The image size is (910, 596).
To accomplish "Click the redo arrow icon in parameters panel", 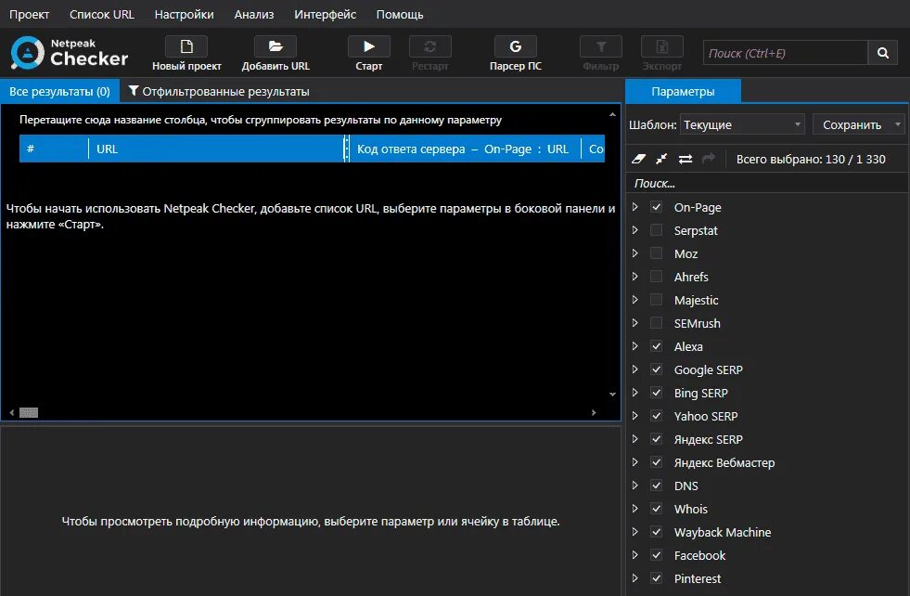I will (709, 159).
